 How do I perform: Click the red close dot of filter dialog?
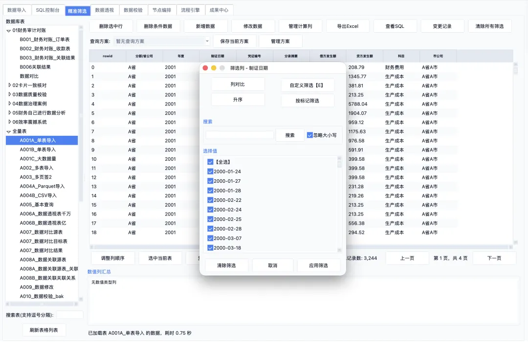pyautogui.click(x=205, y=68)
